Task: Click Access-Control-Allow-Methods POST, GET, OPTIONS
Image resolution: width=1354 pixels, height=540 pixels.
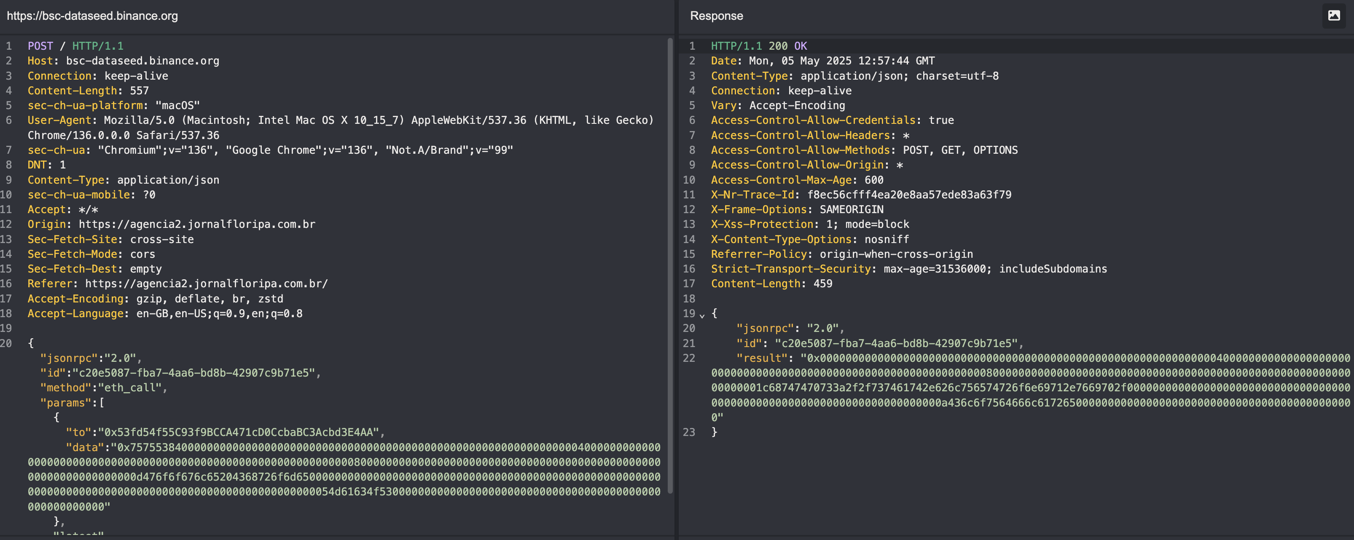Action: (x=864, y=150)
